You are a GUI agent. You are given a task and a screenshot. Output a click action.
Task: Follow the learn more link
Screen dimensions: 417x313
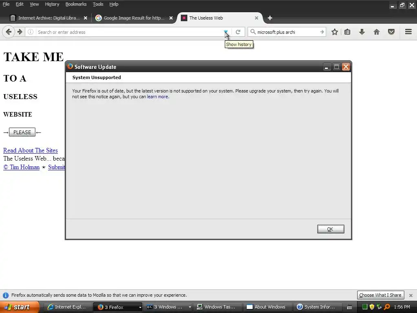point(158,97)
